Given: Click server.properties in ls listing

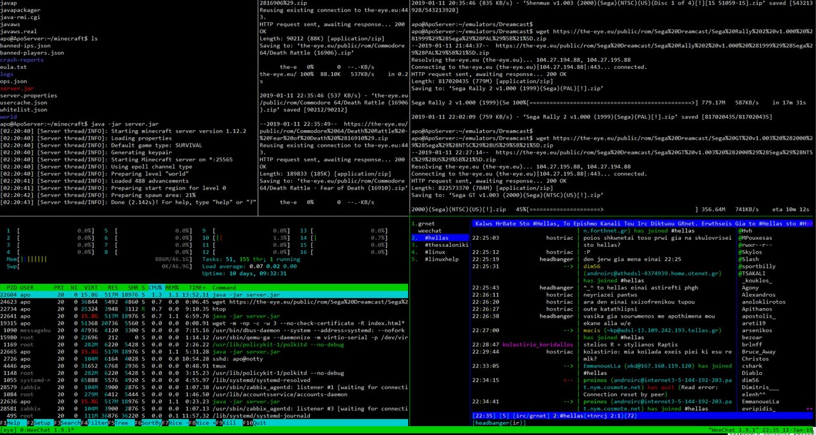Looking at the screenshot, I should 29,95.
